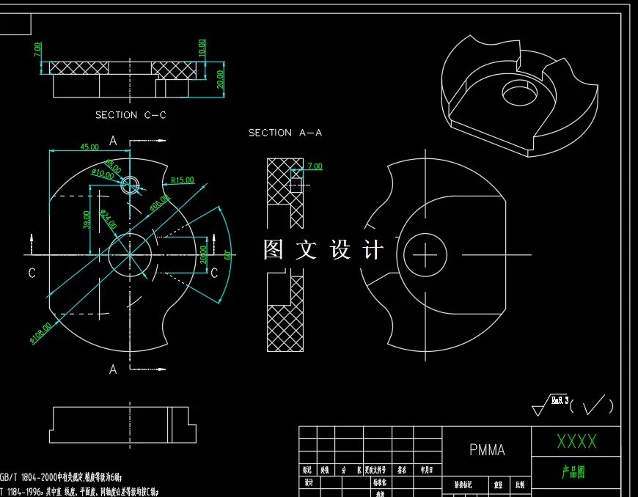Select the green '产品图' title text
This screenshot has height=497, width=638.
click(573, 472)
